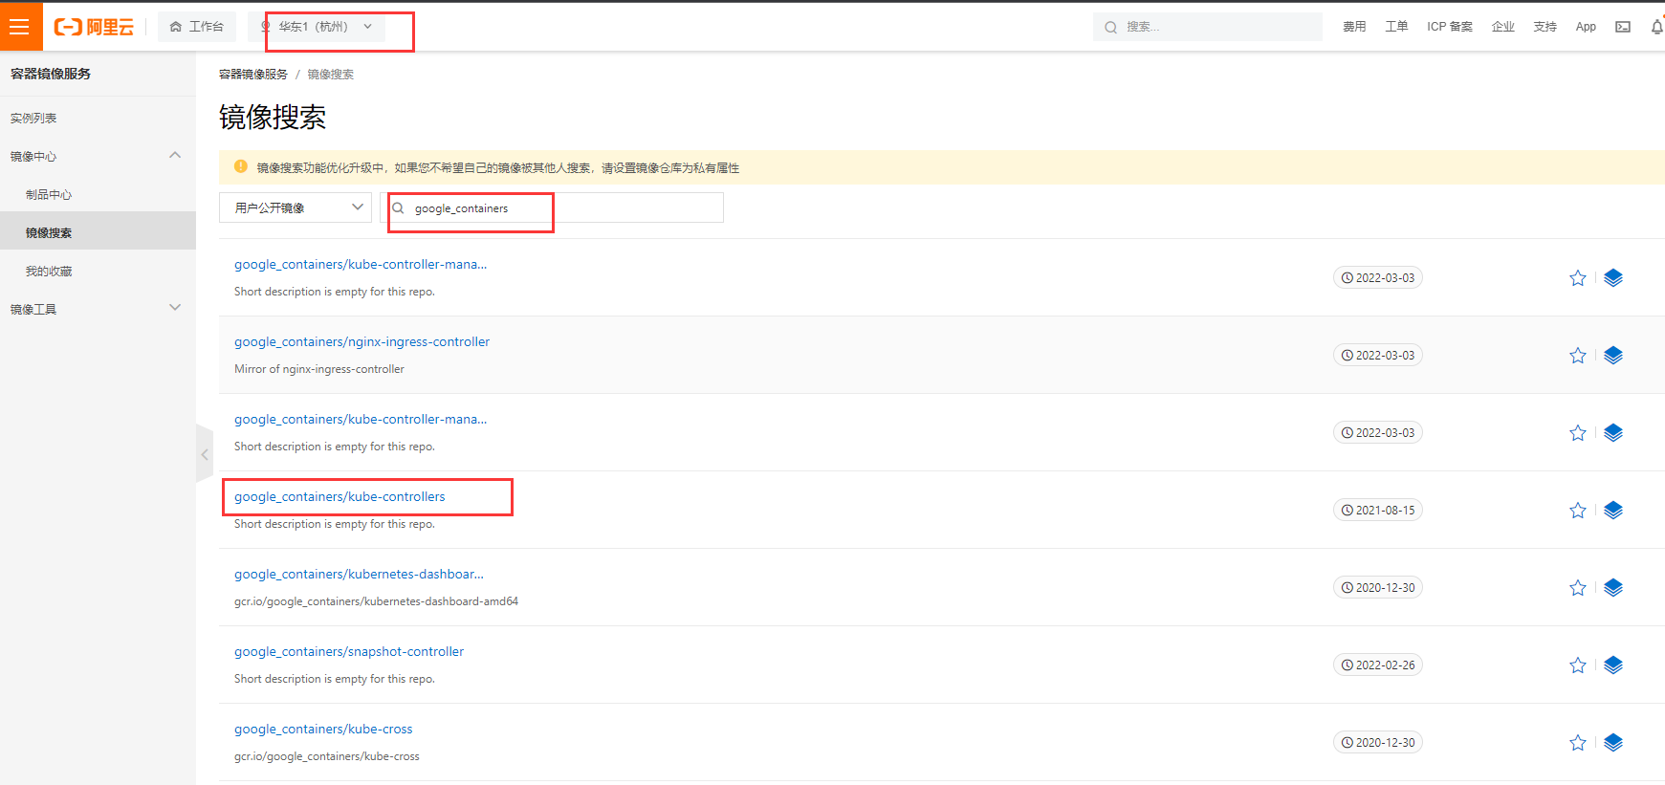
Task: Click 'Mirror of nginx-ingress-controller' description
Action: tap(319, 369)
